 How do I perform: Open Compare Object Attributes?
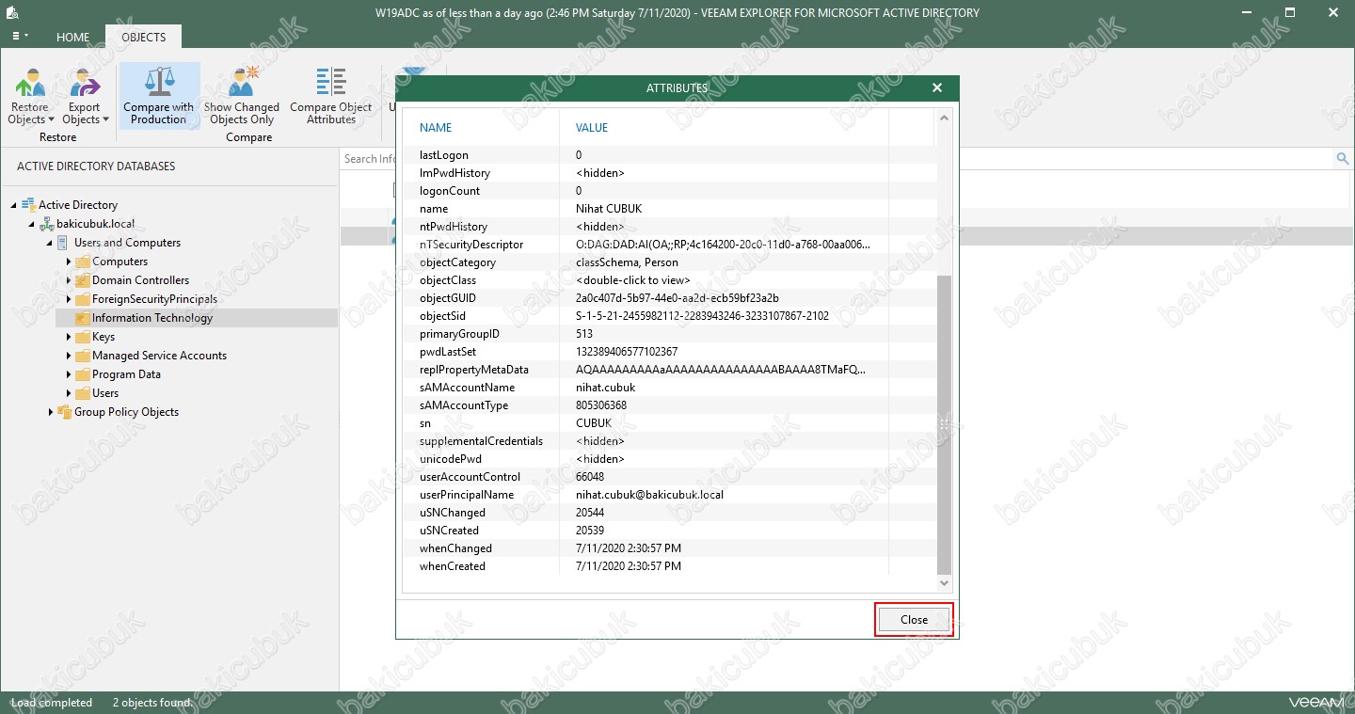[x=331, y=96]
